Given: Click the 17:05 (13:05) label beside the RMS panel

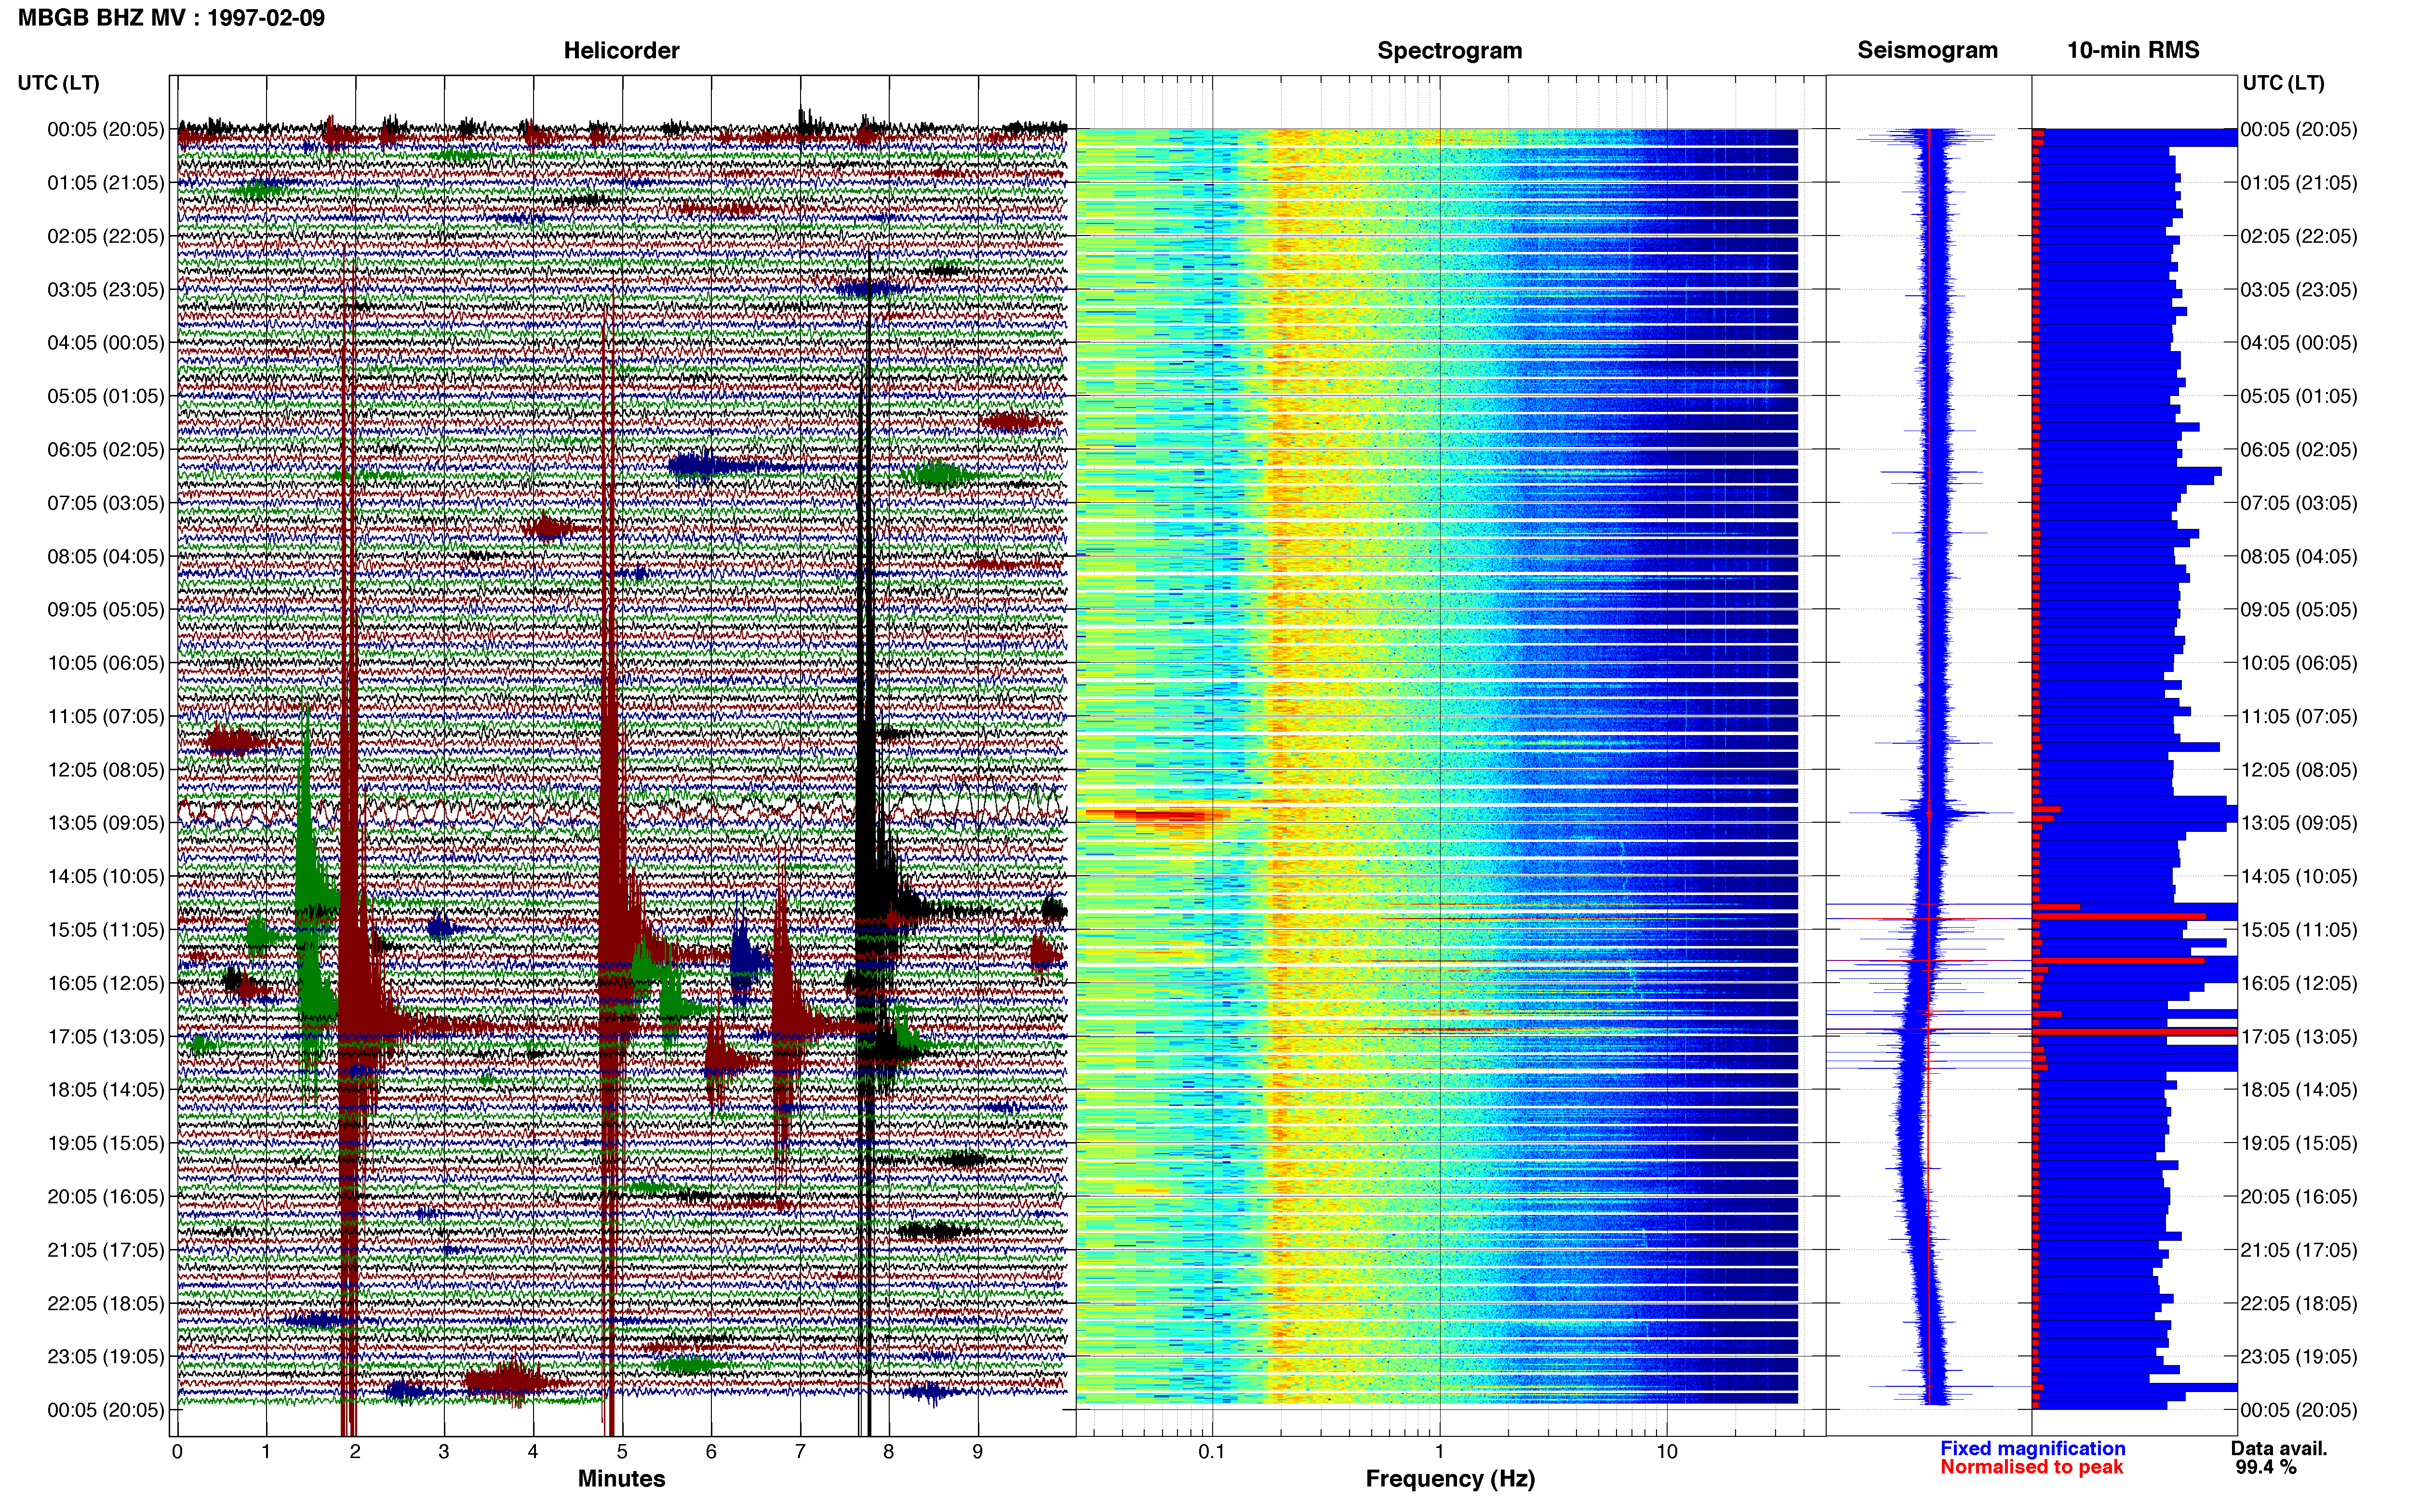Looking at the screenshot, I should pos(2299,1036).
